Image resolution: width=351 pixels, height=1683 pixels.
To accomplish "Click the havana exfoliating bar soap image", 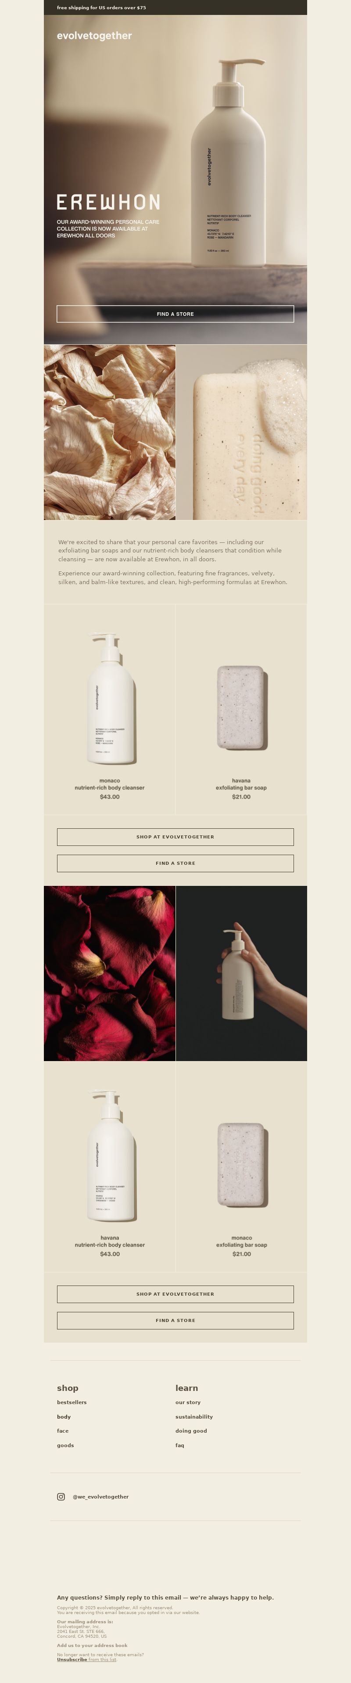I will click(x=241, y=708).
